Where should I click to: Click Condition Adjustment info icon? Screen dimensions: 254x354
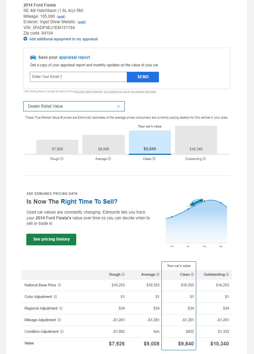point(62,331)
